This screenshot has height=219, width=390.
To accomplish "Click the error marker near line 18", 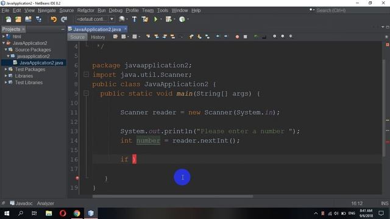I will [x=77, y=178].
